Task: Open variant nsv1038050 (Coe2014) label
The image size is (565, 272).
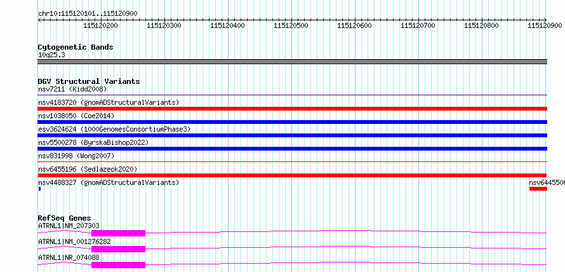Action: click(x=76, y=116)
